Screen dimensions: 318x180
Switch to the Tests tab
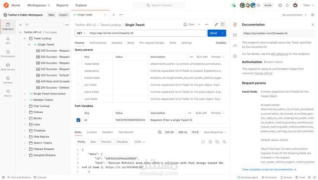coord(173,43)
